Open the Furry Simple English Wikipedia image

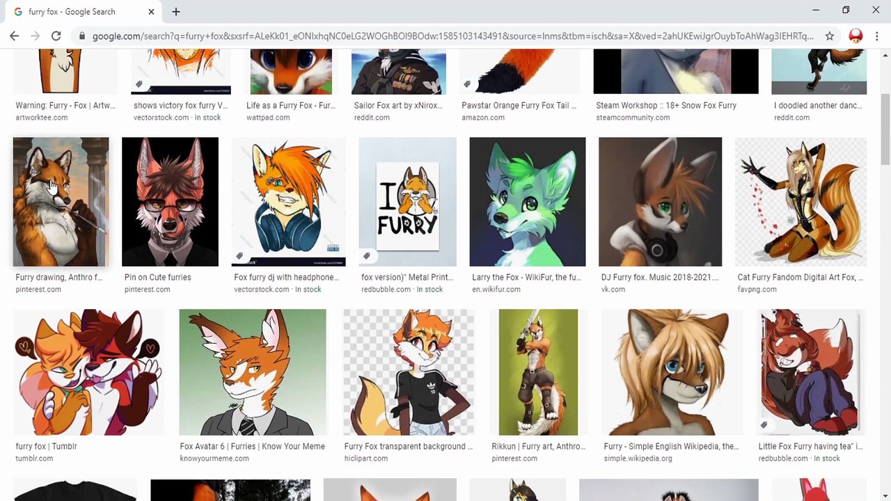(672, 372)
